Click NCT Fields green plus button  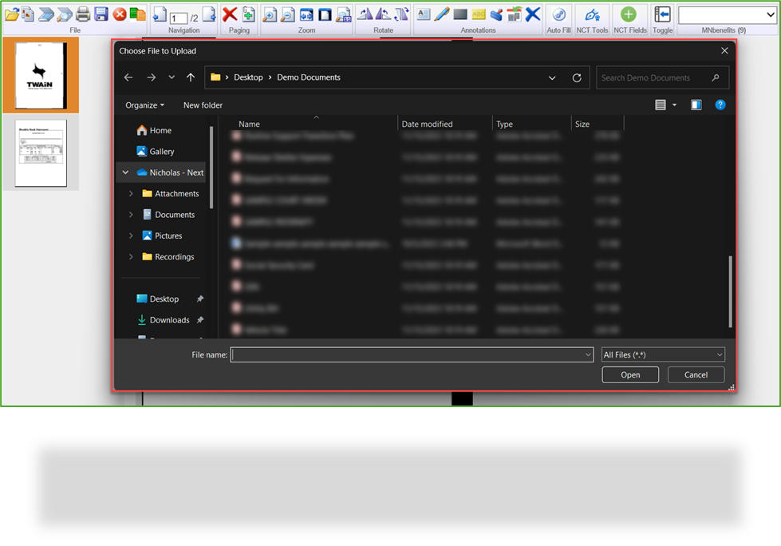click(x=630, y=19)
